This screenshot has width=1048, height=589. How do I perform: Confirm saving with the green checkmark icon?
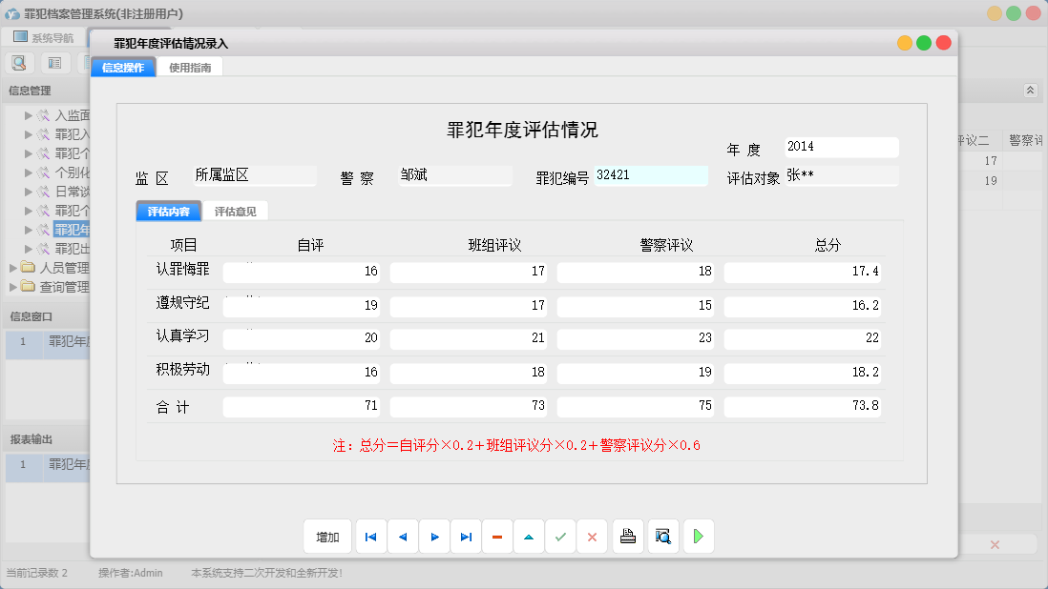(560, 537)
